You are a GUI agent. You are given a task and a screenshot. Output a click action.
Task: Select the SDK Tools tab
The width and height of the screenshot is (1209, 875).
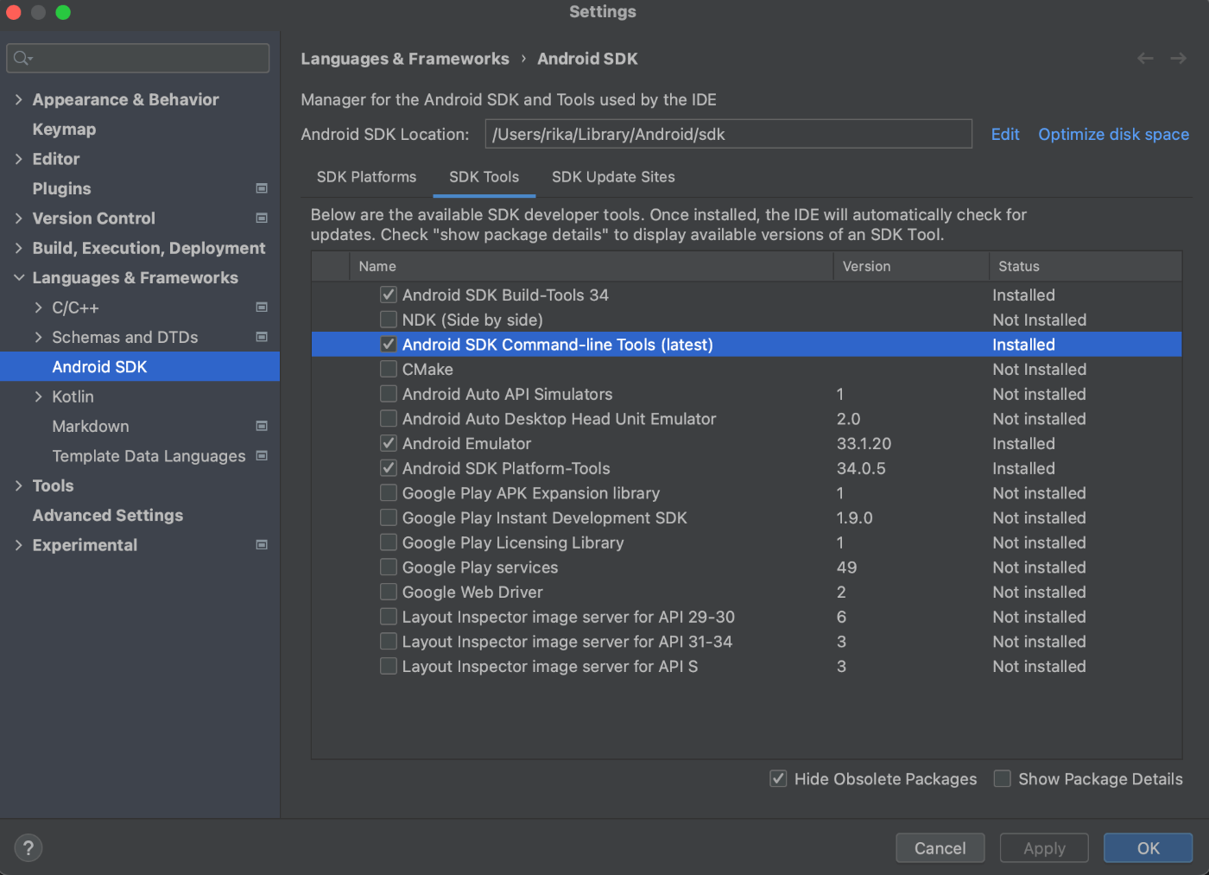click(x=484, y=177)
